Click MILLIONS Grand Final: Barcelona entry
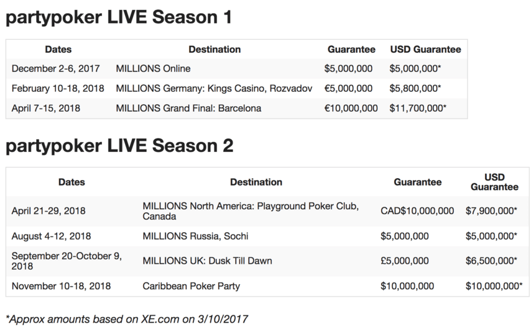 pos(188,109)
